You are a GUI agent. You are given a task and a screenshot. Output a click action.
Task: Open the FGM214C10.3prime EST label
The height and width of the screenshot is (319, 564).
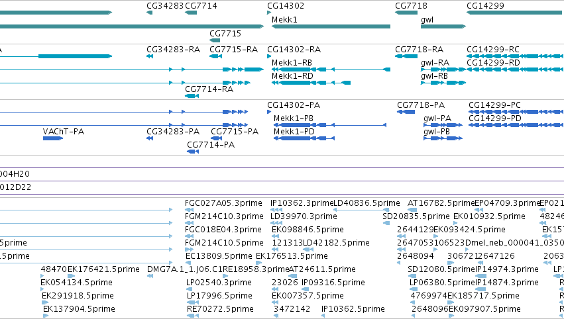click(224, 216)
